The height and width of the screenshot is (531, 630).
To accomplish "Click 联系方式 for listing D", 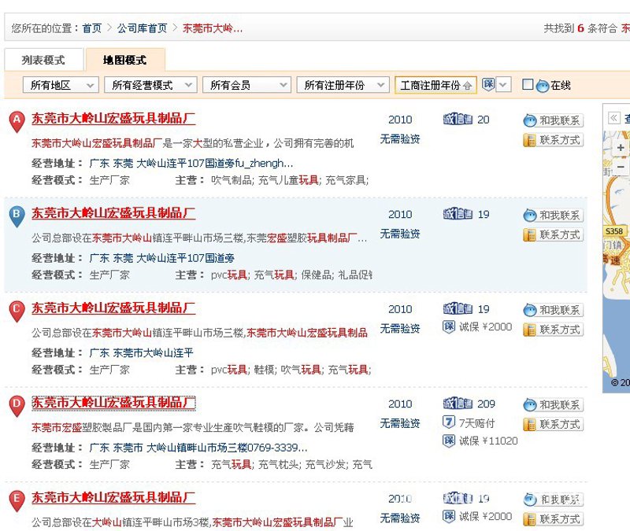I will pyautogui.click(x=554, y=424).
